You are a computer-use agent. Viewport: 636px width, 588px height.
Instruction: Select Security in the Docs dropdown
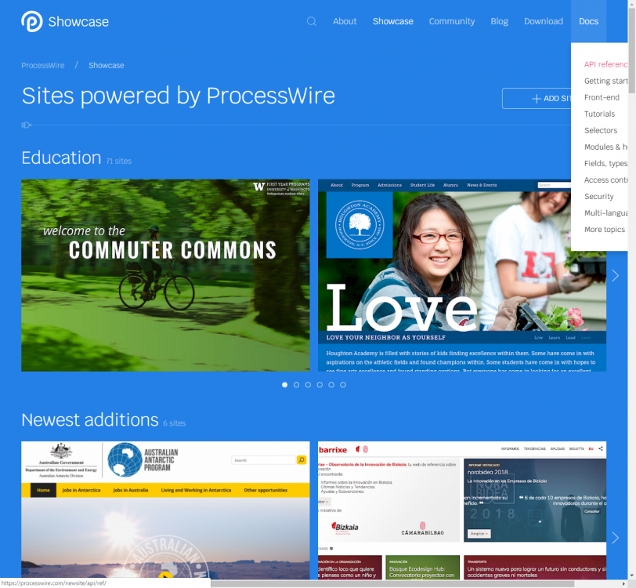pyautogui.click(x=599, y=196)
